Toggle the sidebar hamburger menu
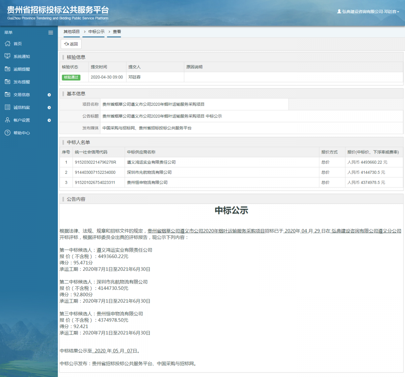405x377 pixels. [x=51, y=33]
